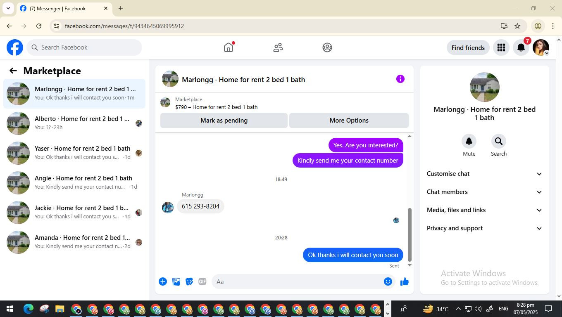Open the Amanda conversation in list
This screenshot has width=562, height=317.
(74, 242)
